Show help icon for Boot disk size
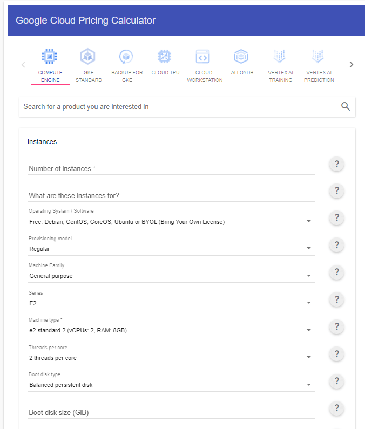This screenshot has width=365, height=429. (x=337, y=408)
